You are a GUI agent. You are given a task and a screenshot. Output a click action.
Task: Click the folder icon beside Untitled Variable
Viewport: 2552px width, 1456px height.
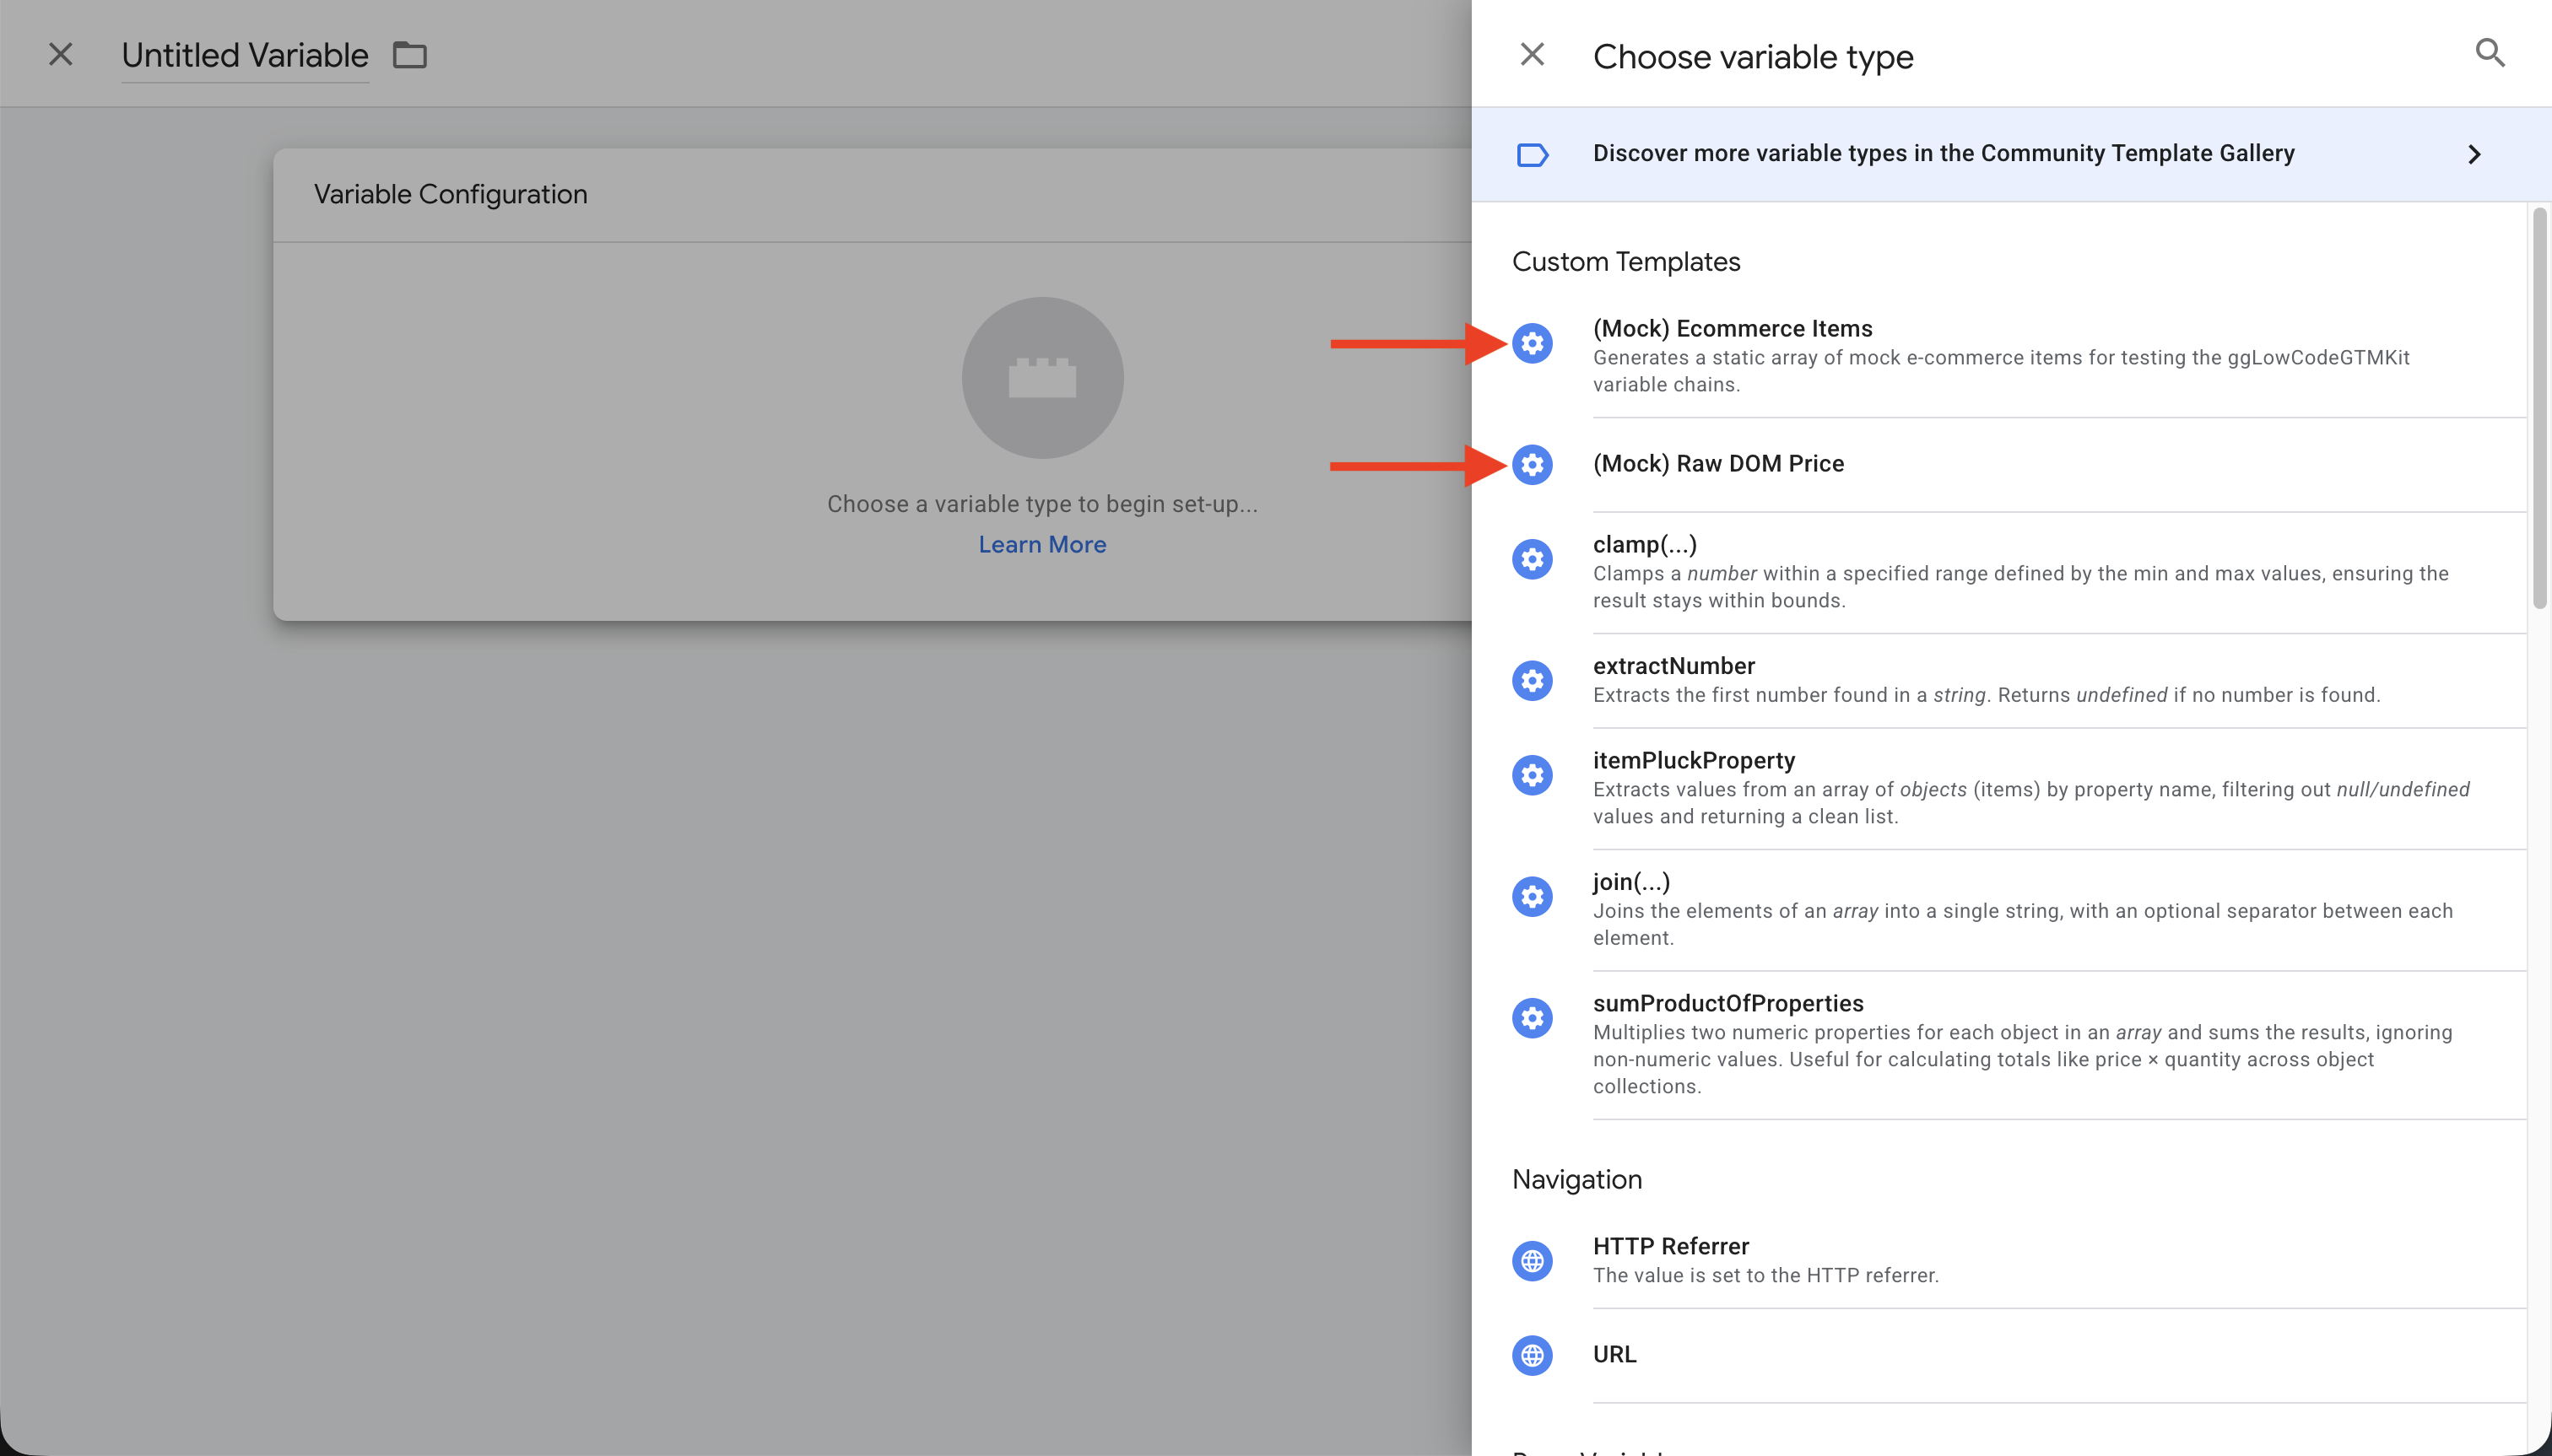(409, 55)
